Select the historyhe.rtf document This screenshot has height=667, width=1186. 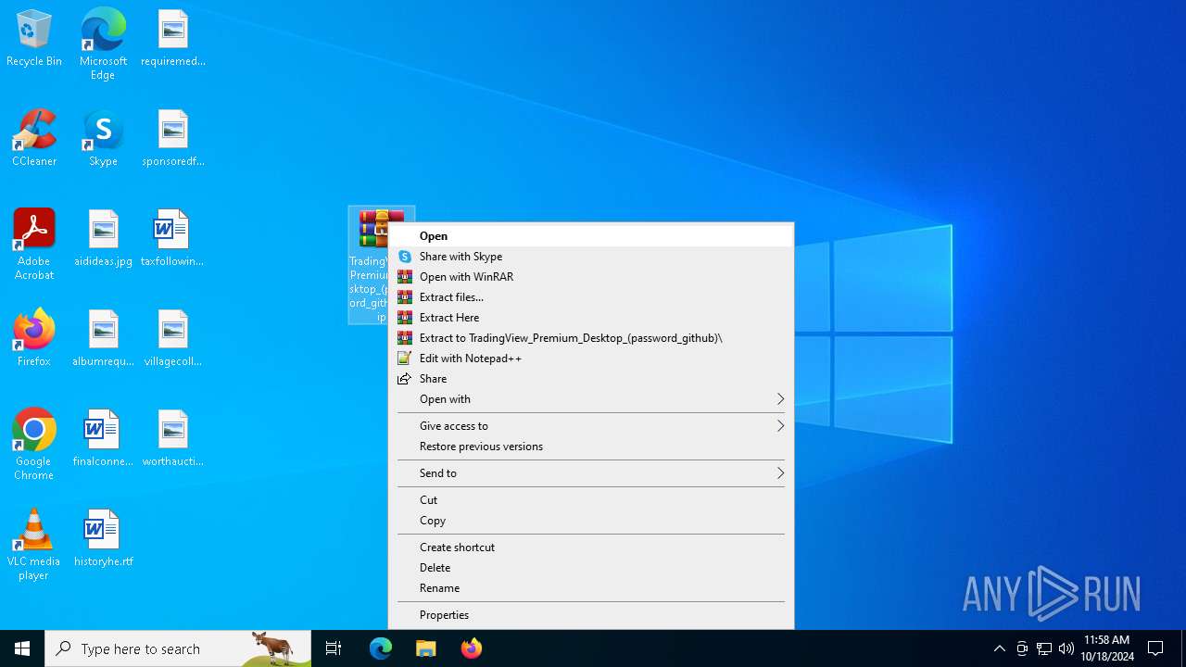click(103, 539)
